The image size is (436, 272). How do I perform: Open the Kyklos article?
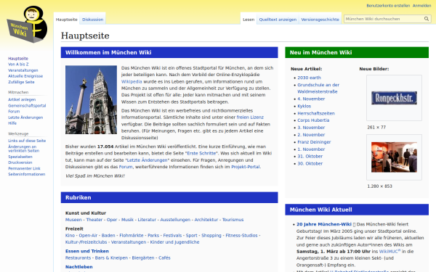click(x=304, y=106)
